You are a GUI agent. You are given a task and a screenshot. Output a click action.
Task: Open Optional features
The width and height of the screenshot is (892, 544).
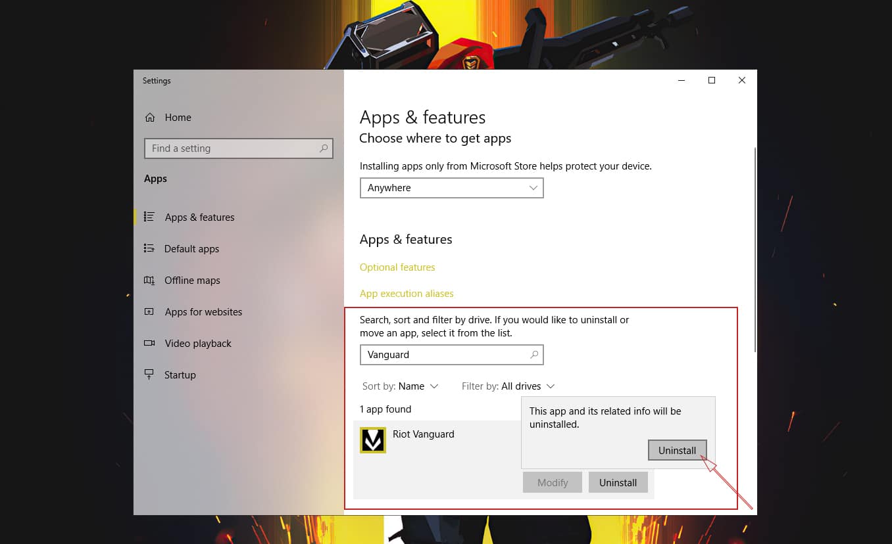coord(397,267)
